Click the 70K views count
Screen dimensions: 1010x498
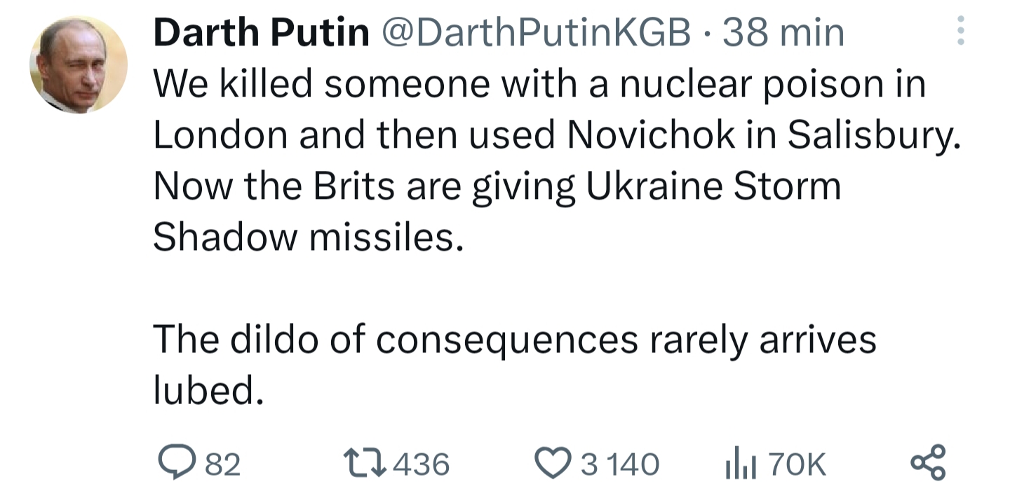(797, 464)
